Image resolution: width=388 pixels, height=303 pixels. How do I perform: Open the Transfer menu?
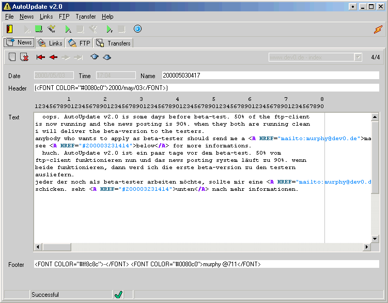(x=86, y=17)
